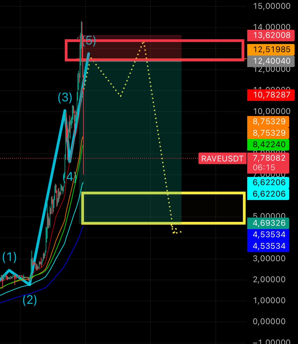Select the Elliott wave (5) label
Screen dimensions: 298x344
(x=89, y=41)
